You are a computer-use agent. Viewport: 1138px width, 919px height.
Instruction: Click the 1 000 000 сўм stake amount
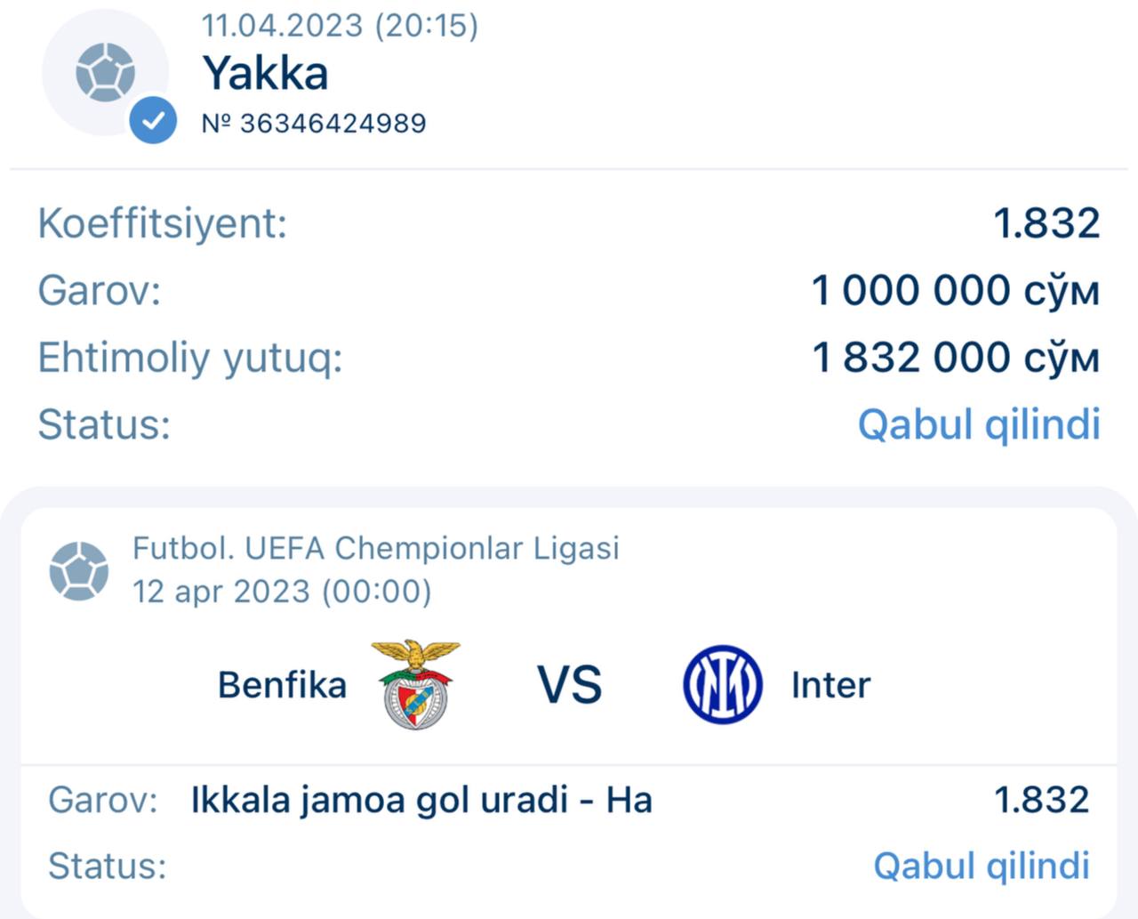coord(955,290)
